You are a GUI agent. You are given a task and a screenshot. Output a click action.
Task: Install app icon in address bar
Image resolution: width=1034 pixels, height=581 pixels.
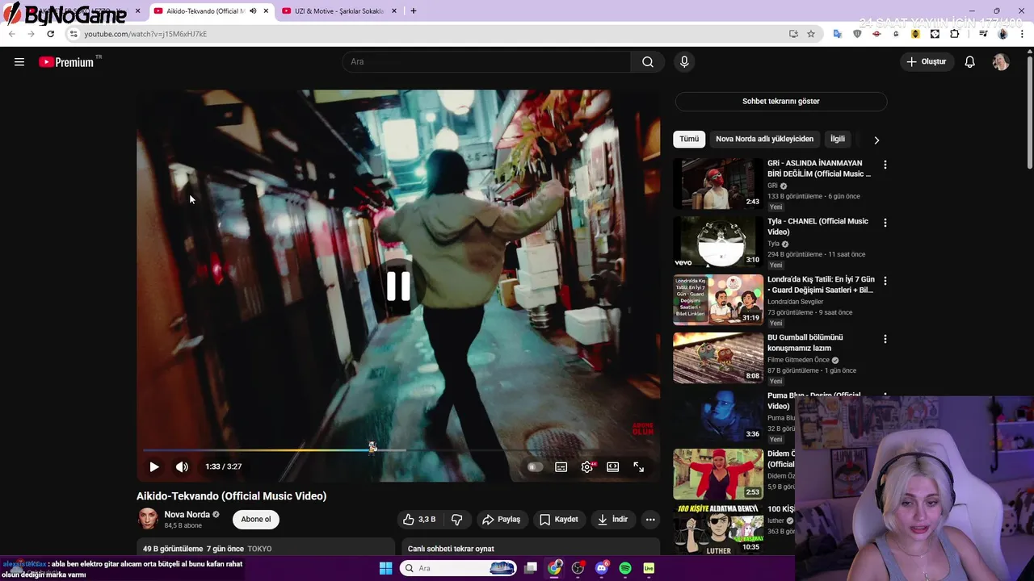click(x=793, y=34)
